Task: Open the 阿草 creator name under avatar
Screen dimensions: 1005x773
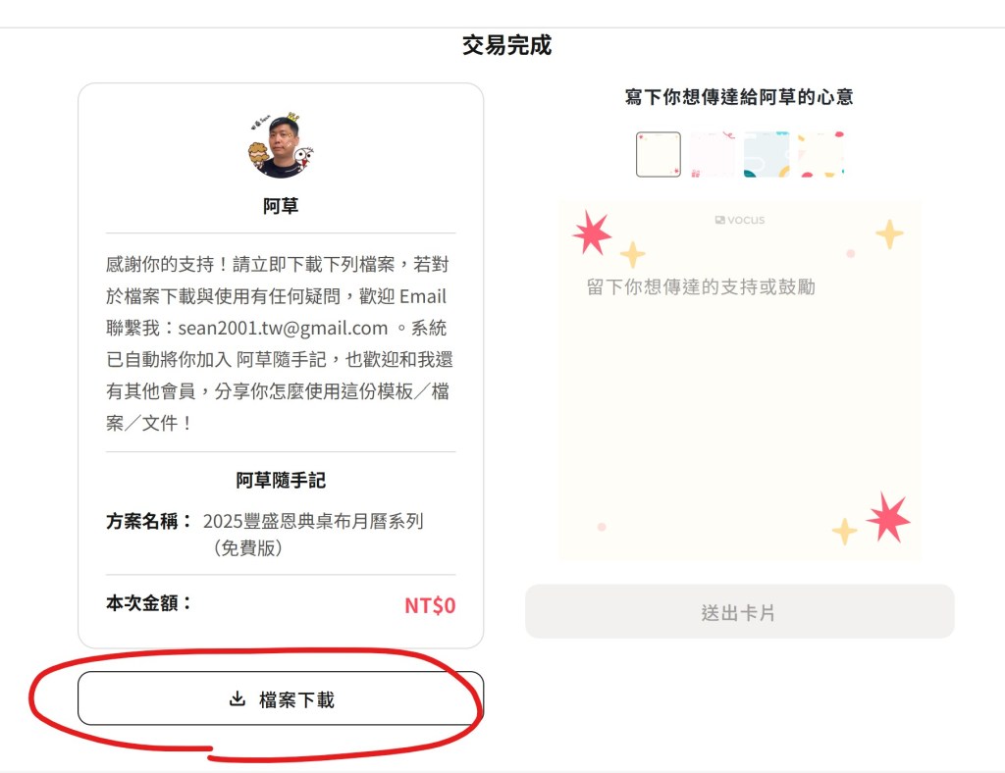Action: 281,206
